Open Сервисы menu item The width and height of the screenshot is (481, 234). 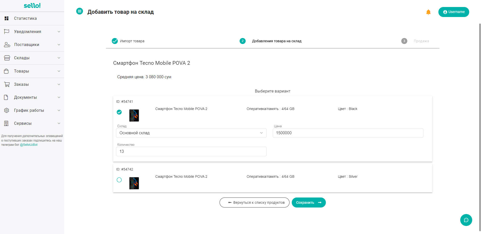(32, 123)
